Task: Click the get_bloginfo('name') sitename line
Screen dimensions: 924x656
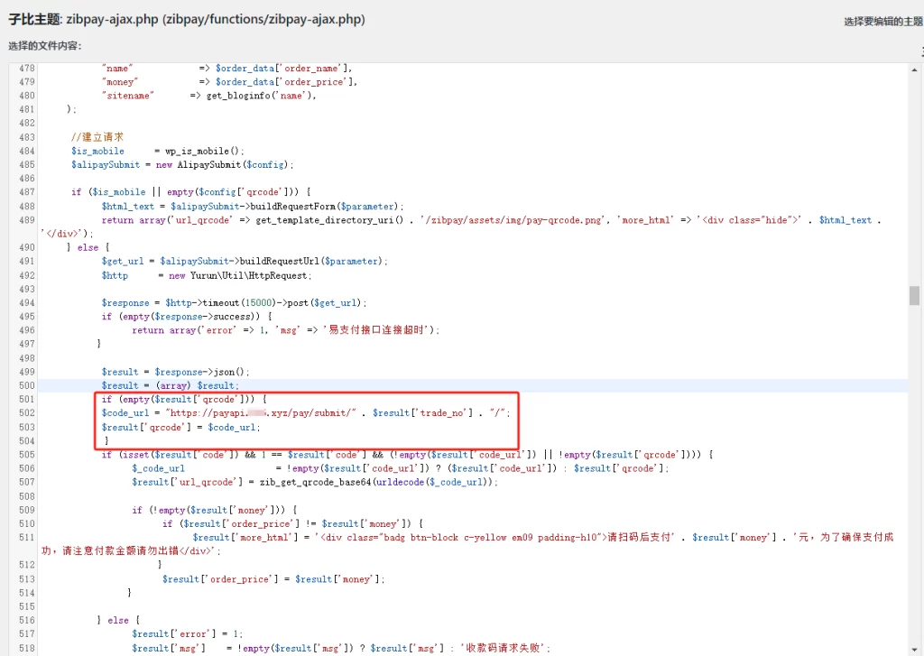Action: (x=253, y=96)
